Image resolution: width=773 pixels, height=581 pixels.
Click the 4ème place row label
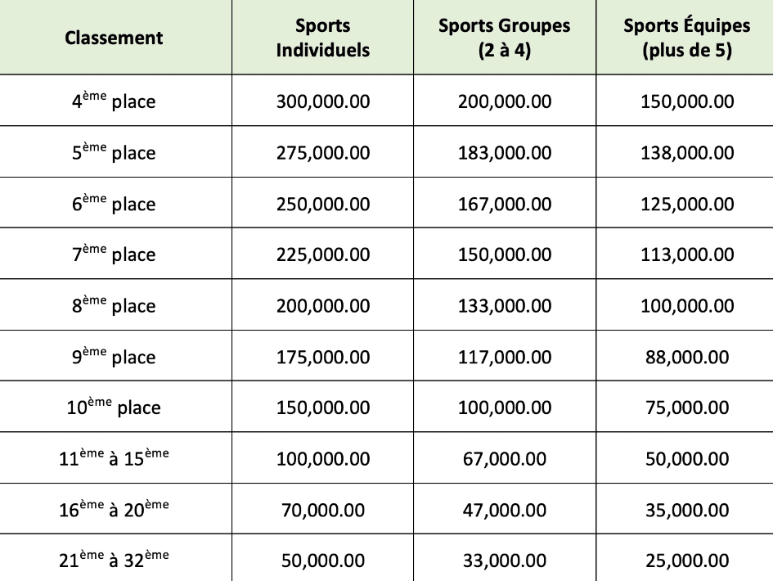click(114, 101)
